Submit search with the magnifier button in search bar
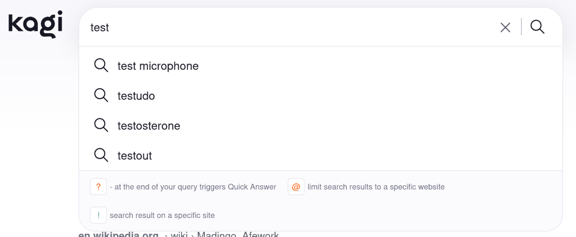 [x=538, y=27]
